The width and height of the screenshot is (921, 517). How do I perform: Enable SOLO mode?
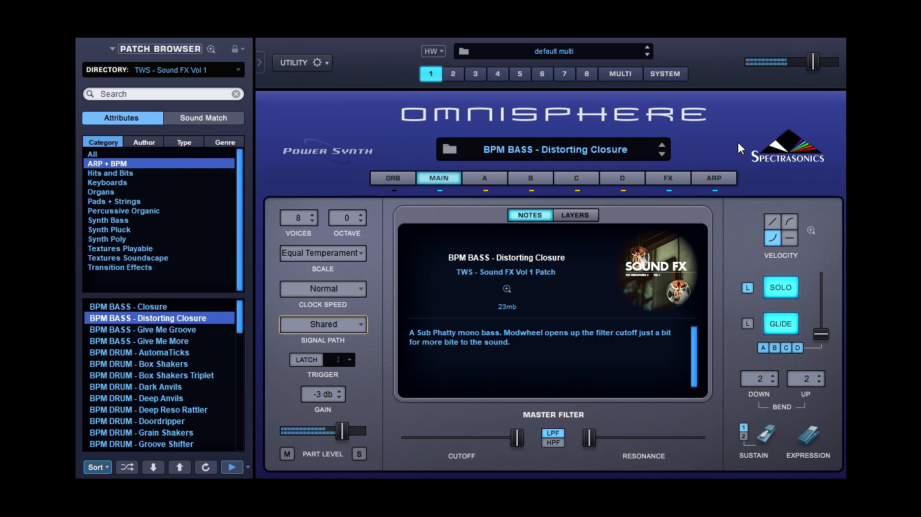coord(780,287)
